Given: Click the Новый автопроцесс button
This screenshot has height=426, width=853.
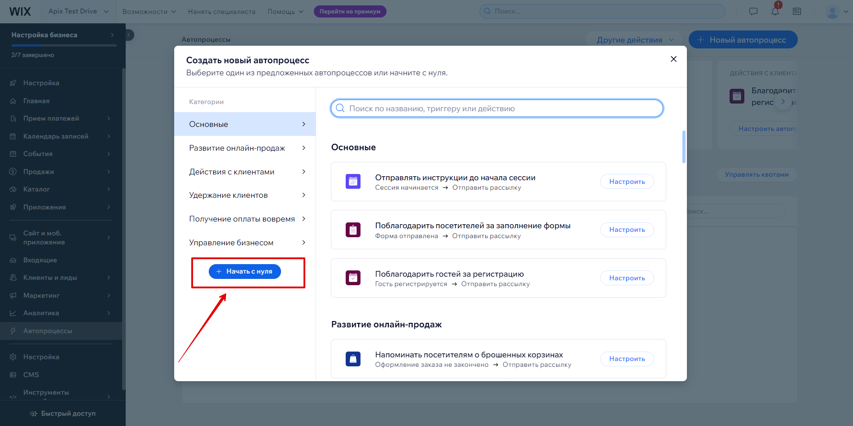Looking at the screenshot, I should click(x=743, y=39).
